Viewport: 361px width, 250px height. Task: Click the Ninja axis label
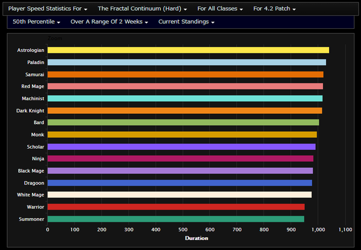pyautogui.click(x=38, y=159)
